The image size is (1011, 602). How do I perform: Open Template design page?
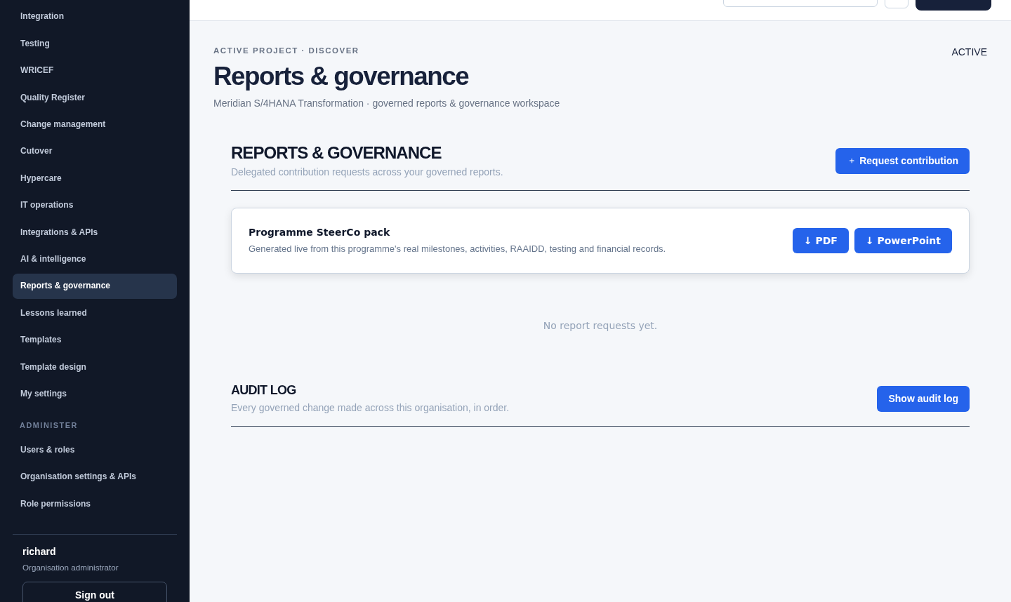point(95,367)
